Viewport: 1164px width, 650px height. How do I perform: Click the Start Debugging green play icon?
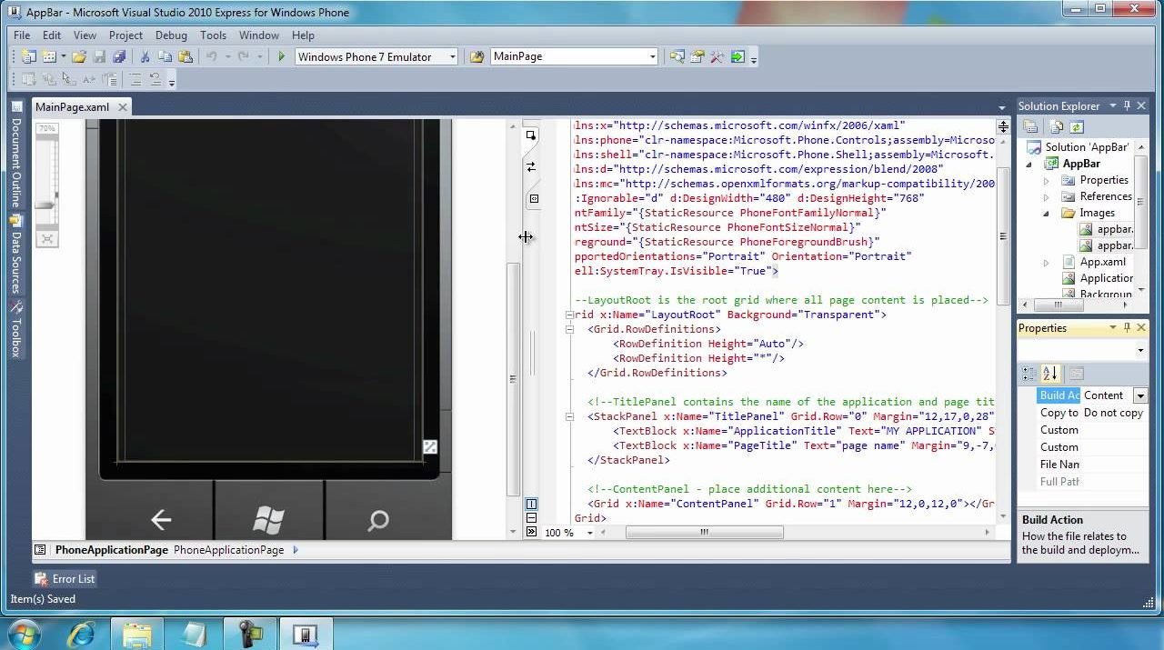282,56
